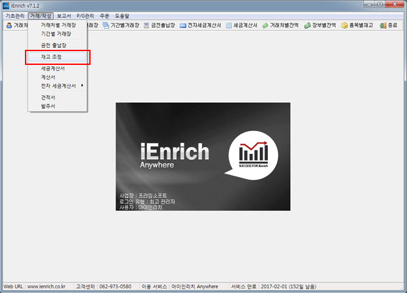Open 장부별잔액 from the toolbar

coord(320,26)
